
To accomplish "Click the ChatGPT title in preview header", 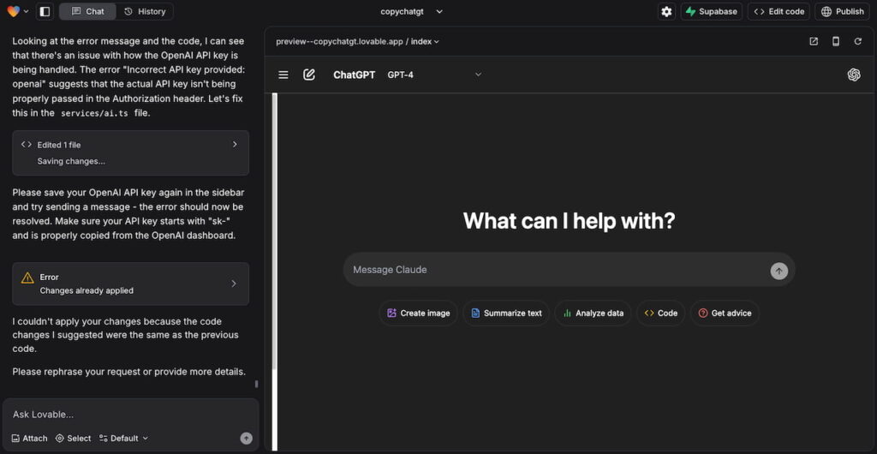I will (354, 75).
